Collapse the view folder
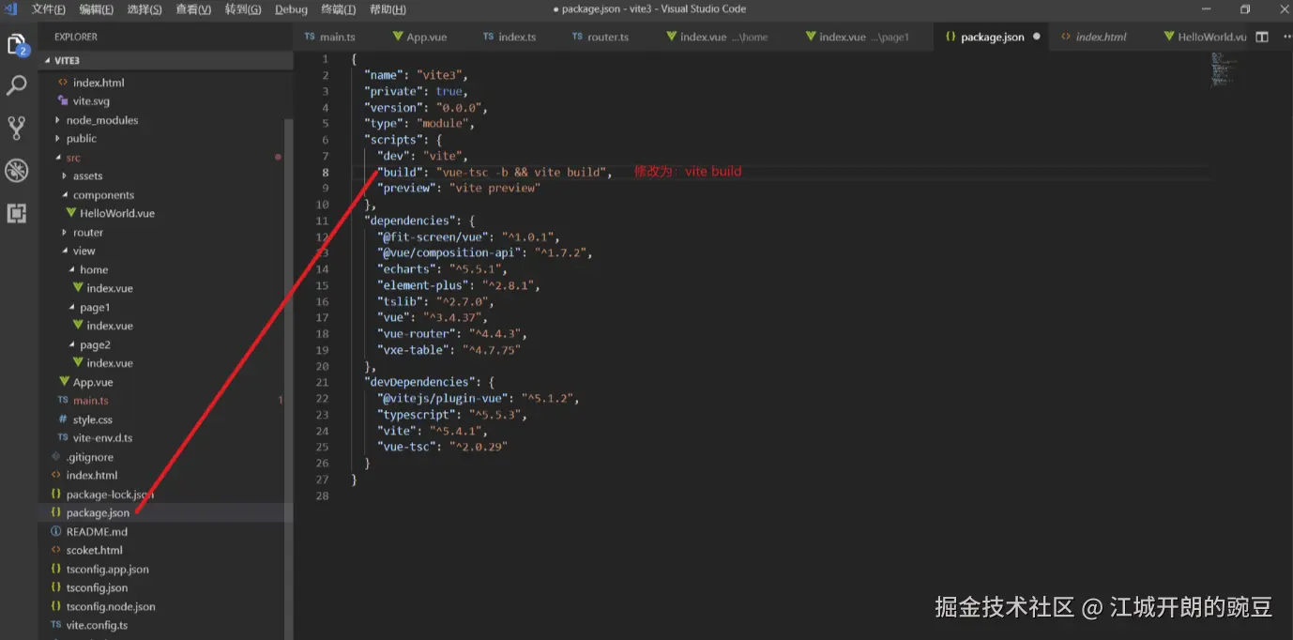This screenshot has width=1293, height=640. tap(84, 251)
